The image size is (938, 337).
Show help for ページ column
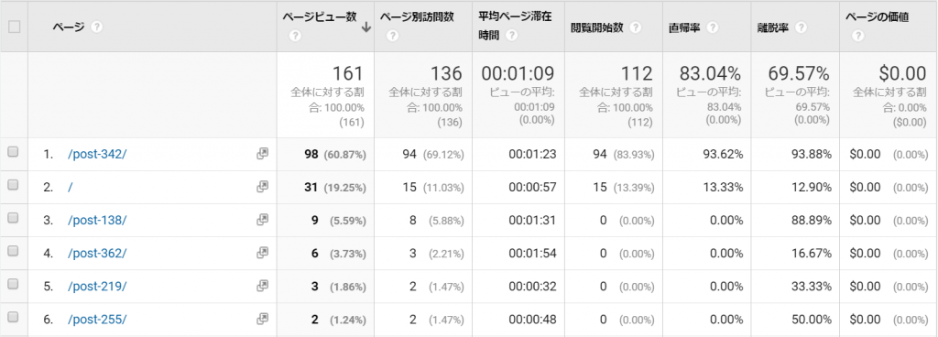point(97,27)
